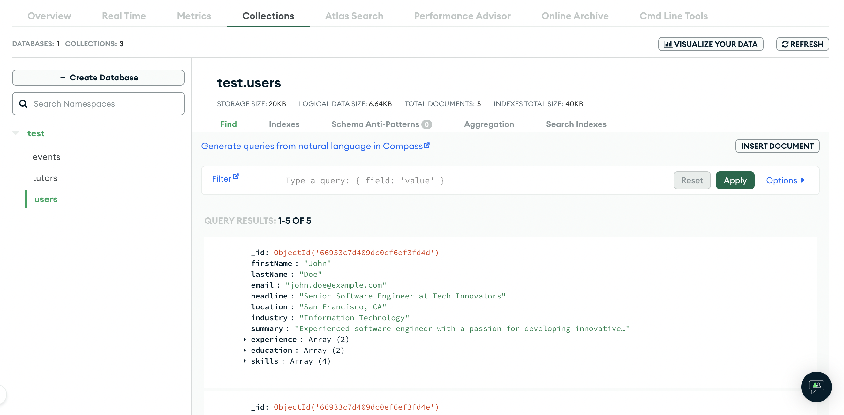Click the Insert Document button
844x415 pixels.
777,146
